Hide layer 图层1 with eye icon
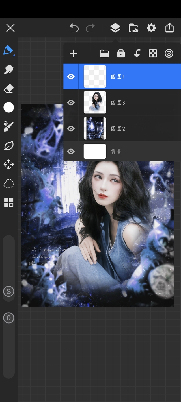The height and width of the screenshot is (402, 181). [71, 77]
